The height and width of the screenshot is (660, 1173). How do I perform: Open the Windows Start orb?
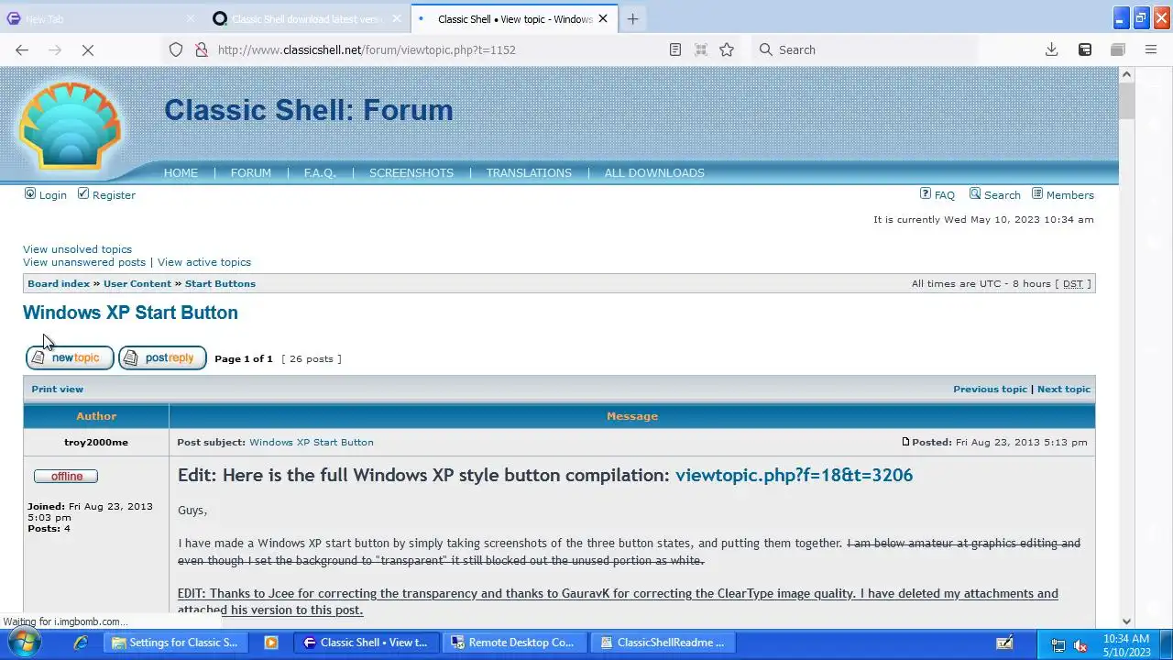[25, 643]
